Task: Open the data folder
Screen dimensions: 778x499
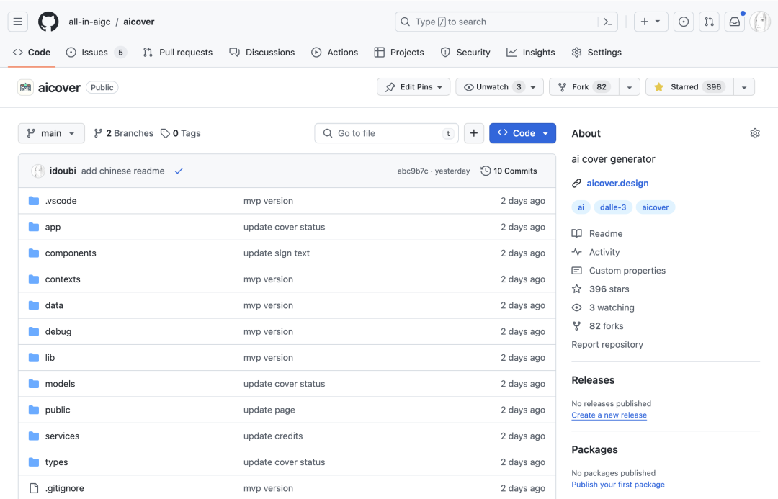Action: 54,305
